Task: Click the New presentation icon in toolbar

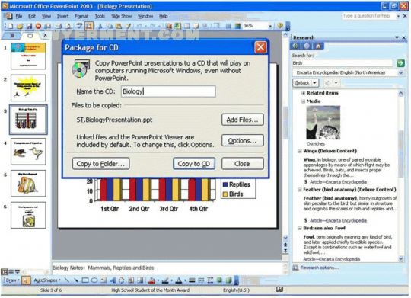Action: pyautogui.click(x=11, y=26)
